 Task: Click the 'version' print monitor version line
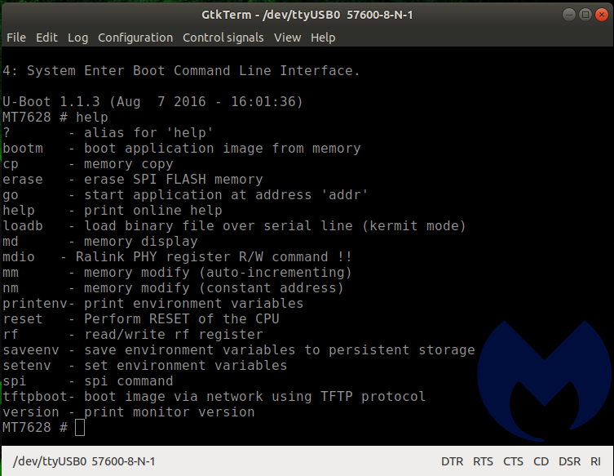pyautogui.click(x=129, y=412)
